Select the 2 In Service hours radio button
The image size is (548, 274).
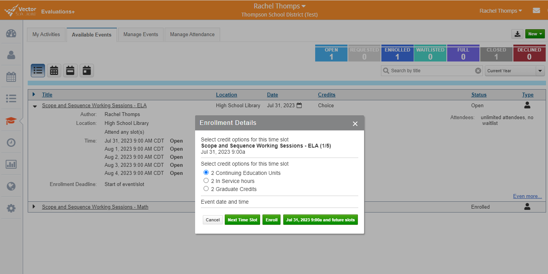click(x=206, y=181)
